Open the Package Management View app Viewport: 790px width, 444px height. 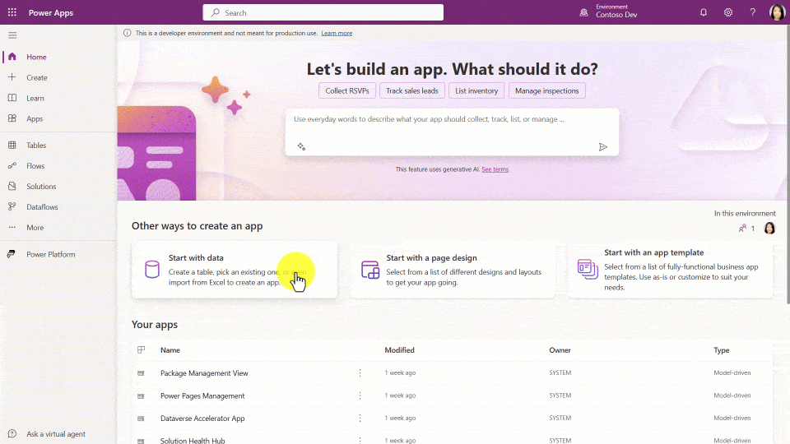(x=204, y=373)
